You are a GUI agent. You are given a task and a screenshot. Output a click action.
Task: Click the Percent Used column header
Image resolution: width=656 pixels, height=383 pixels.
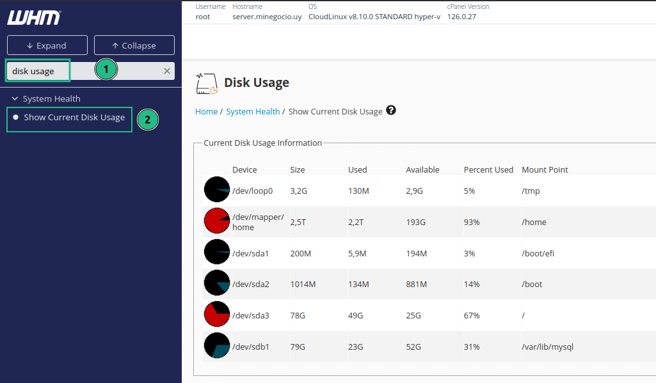[x=488, y=169]
